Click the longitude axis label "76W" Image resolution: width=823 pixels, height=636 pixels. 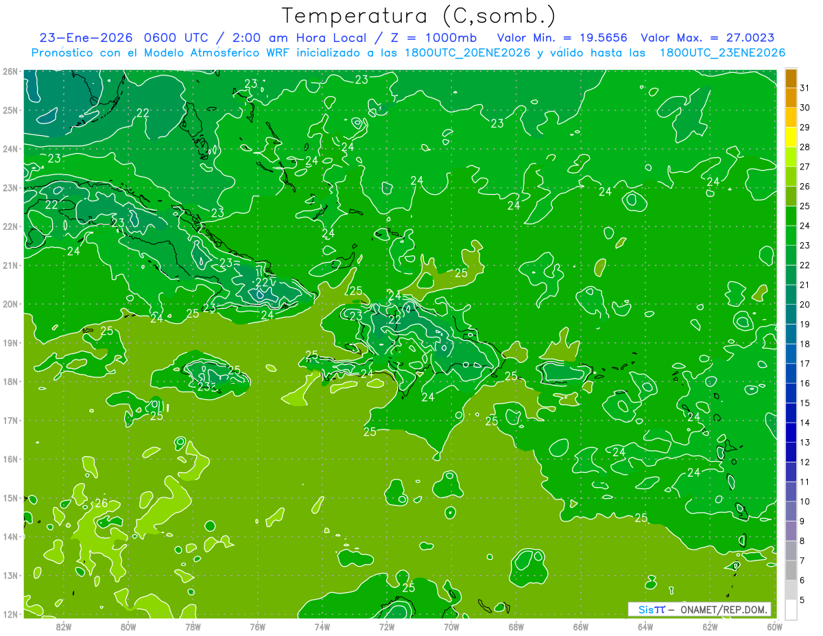pyautogui.click(x=258, y=626)
